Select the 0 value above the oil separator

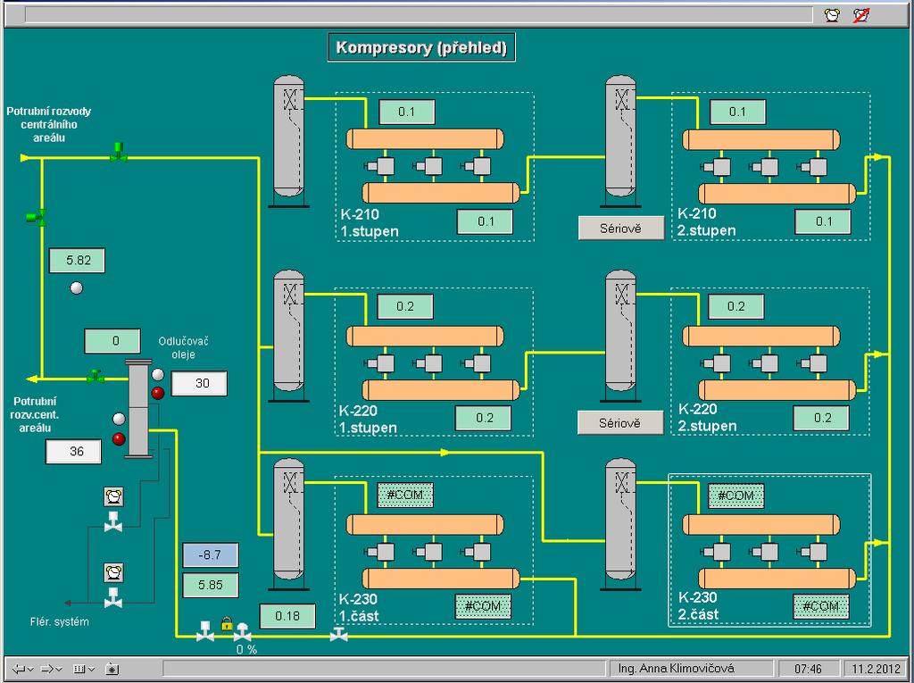pyautogui.click(x=112, y=341)
